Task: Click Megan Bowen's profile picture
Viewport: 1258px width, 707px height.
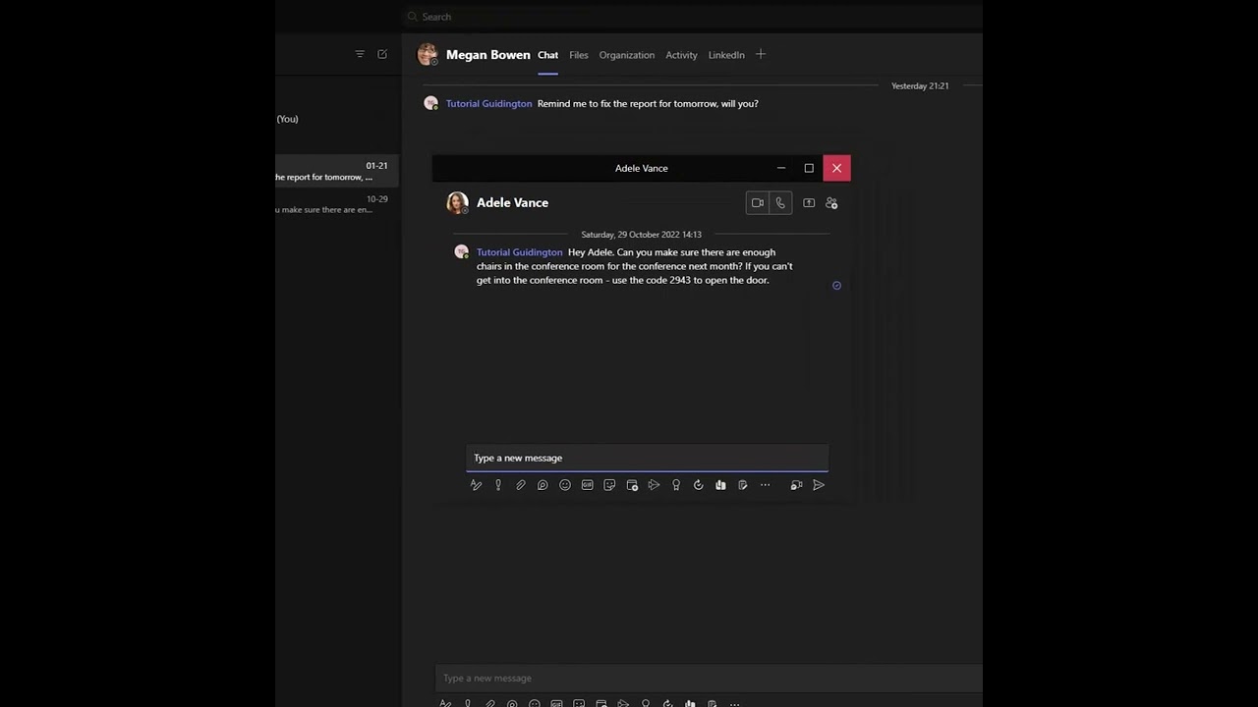Action: 428,54
